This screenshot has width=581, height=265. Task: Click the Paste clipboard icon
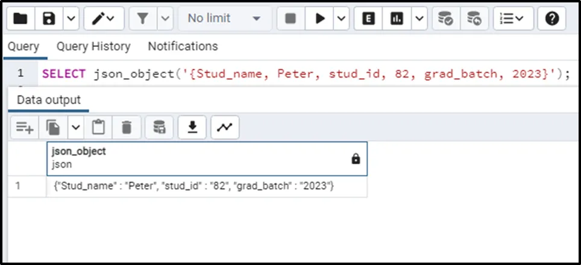98,127
